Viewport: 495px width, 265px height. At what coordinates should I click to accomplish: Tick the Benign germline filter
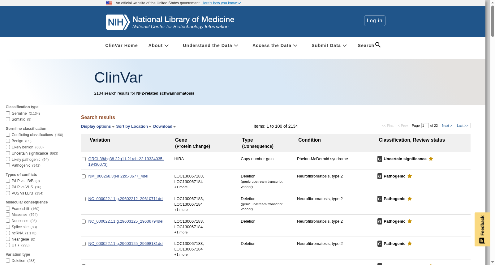point(8,141)
